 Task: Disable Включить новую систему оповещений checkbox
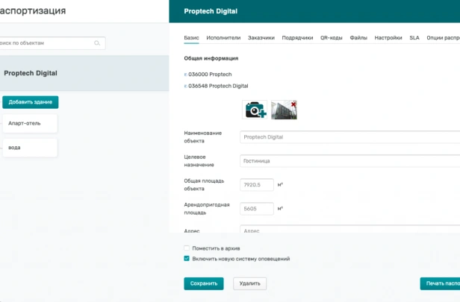187,258
